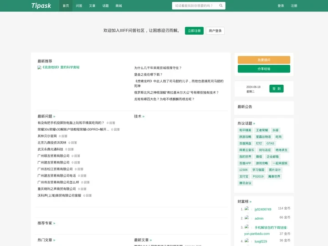Image resolution: width=328 pixels, height=246 pixels.
Task: Go to the 首页 nav tab
Action: click(x=66, y=5)
